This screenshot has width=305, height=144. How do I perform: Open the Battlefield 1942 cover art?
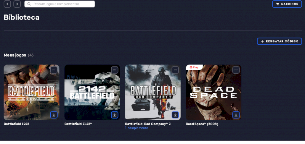(x=32, y=92)
